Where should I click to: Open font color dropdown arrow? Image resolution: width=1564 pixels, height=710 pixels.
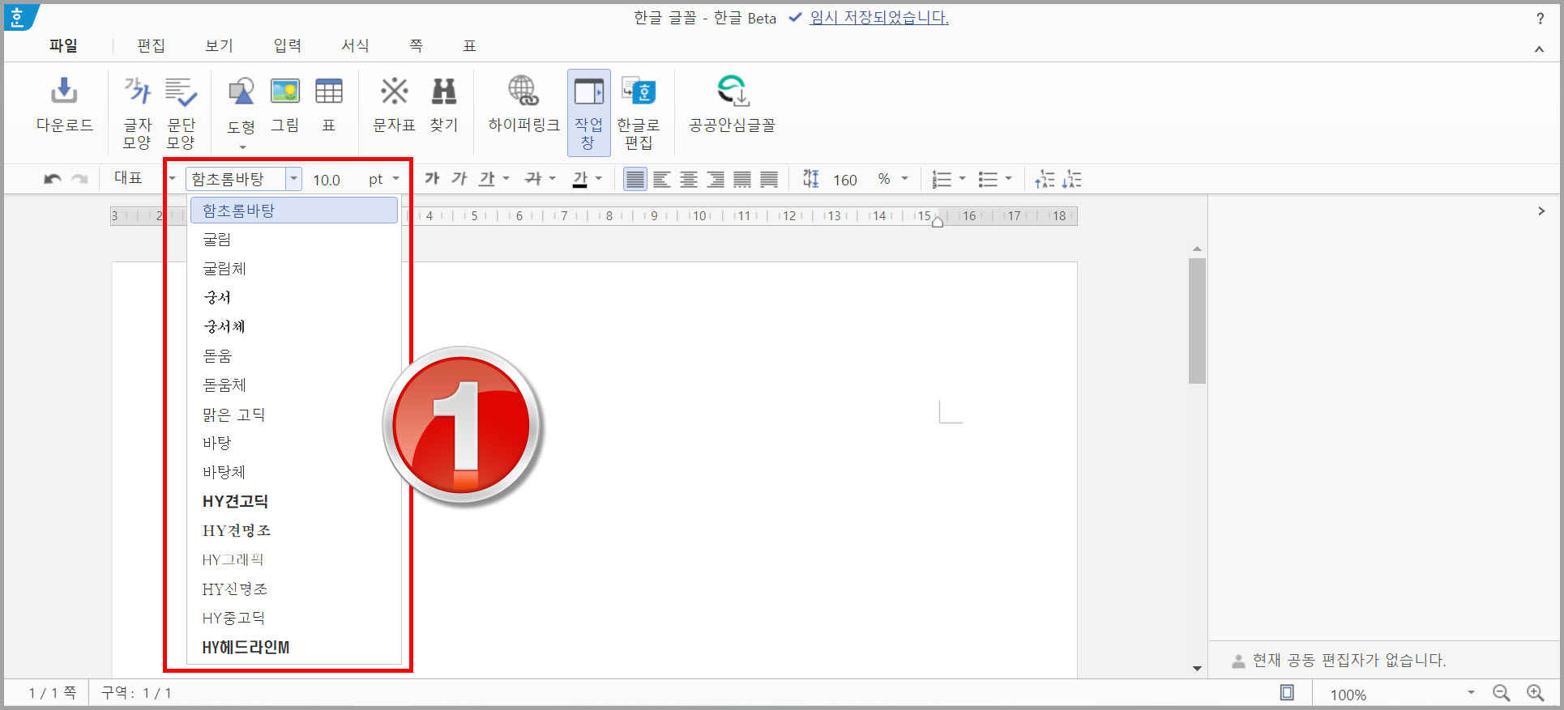pyautogui.click(x=599, y=179)
